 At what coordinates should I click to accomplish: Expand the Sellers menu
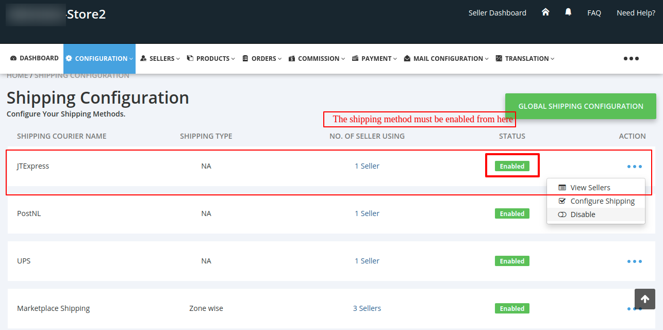[160, 59]
